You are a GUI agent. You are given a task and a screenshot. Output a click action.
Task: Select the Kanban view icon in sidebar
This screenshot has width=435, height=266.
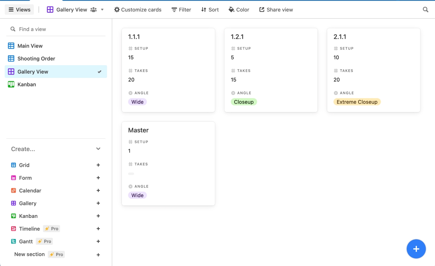click(11, 84)
